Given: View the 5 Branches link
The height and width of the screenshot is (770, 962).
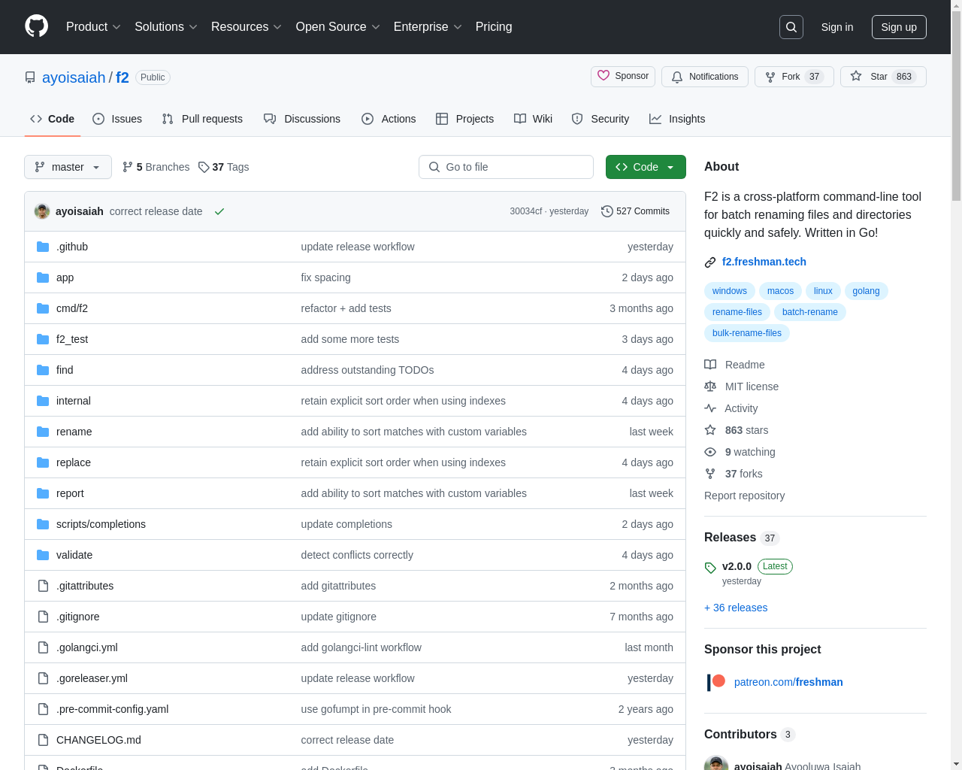Looking at the screenshot, I should pyautogui.click(x=156, y=167).
